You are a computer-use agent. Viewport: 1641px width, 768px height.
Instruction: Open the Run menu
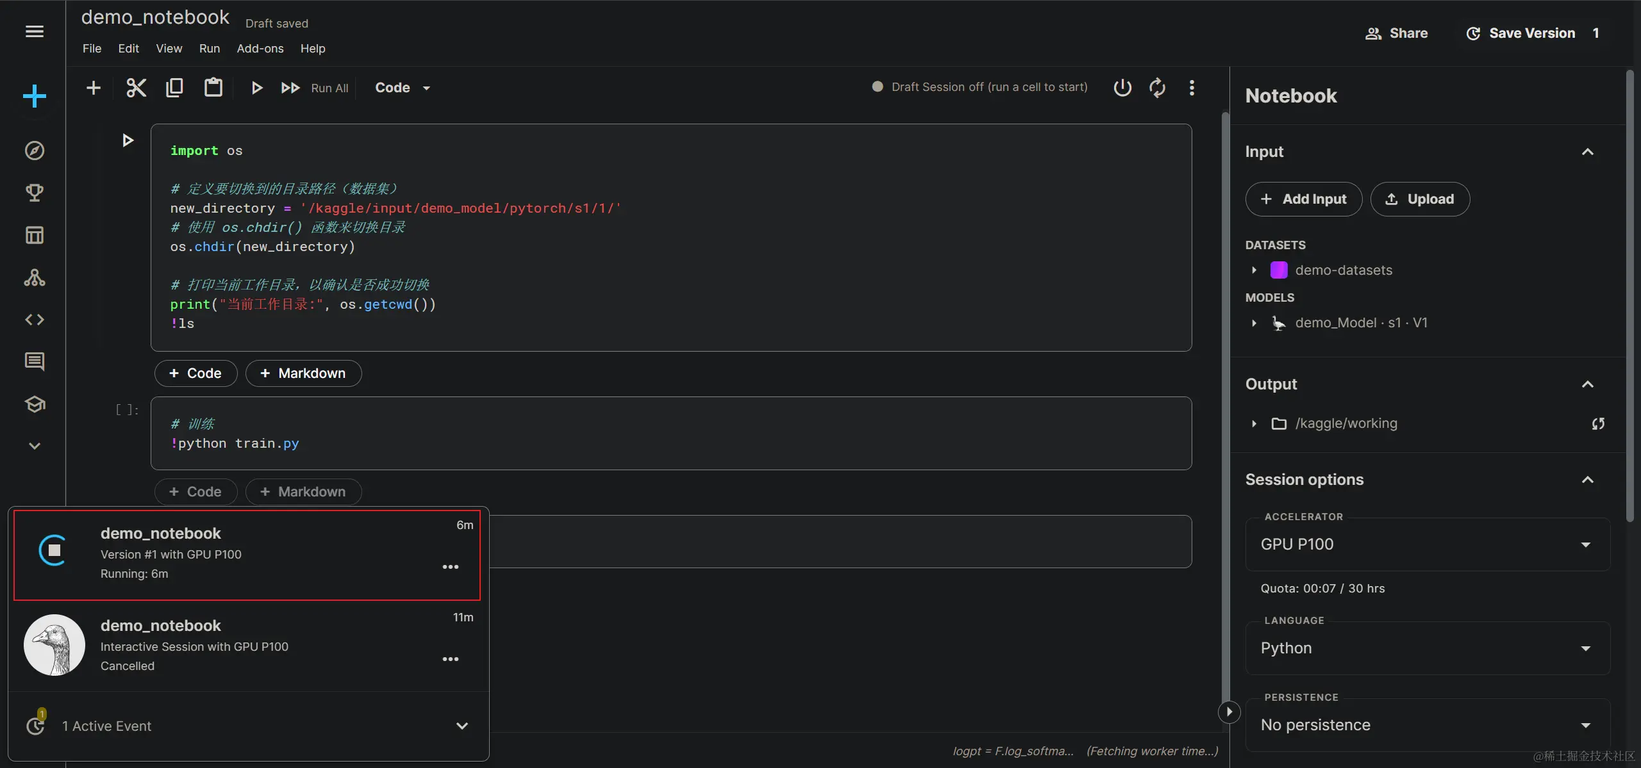coord(209,49)
